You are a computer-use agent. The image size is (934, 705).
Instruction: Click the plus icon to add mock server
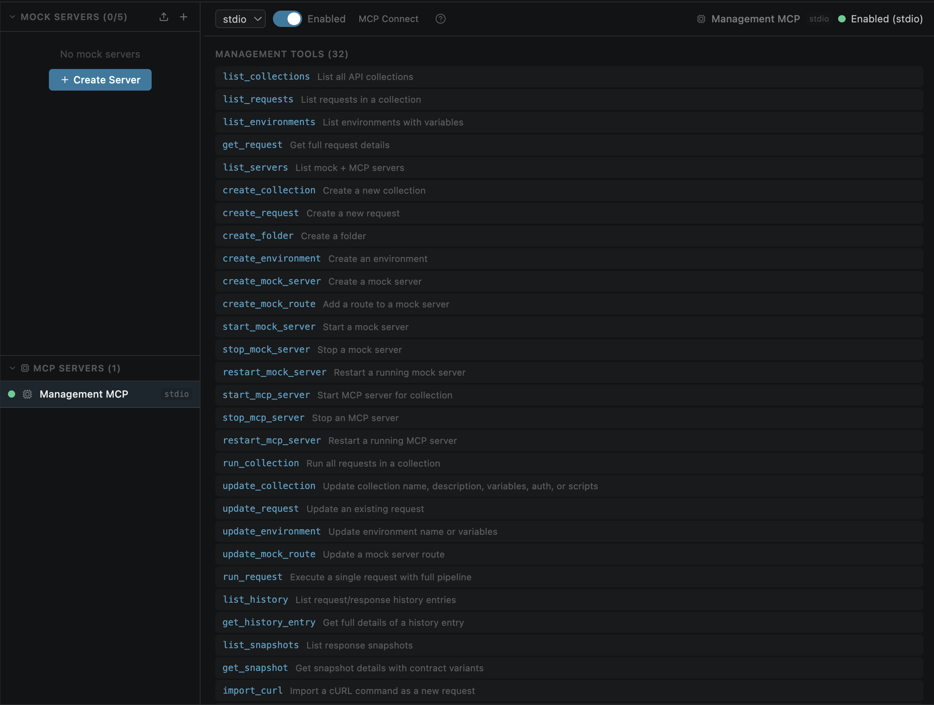[x=184, y=17]
